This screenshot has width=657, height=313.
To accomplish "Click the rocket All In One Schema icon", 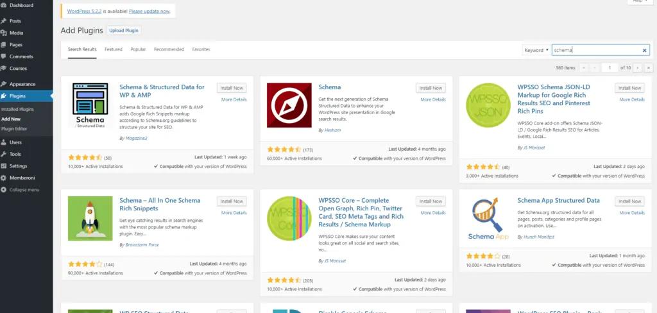I will click(90, 218).
